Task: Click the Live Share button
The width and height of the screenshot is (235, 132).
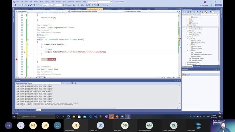Action: coord(204,5)
